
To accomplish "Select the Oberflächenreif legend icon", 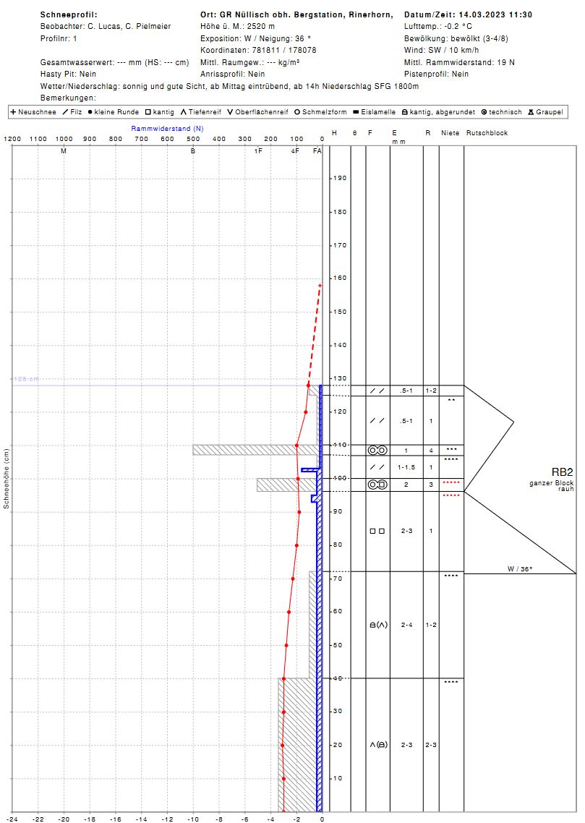I will pyautogui.click(x=229, y=112).
